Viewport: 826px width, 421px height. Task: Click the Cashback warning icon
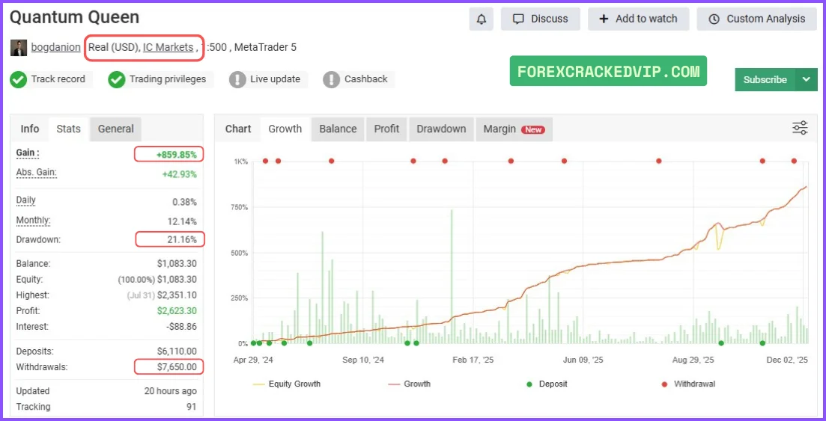pos(332,79)
